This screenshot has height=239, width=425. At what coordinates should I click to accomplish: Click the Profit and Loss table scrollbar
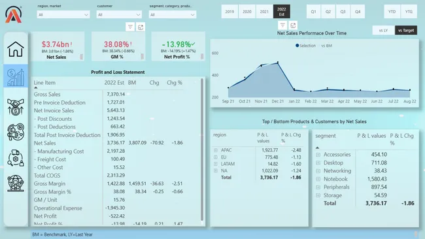coord(202,150)
